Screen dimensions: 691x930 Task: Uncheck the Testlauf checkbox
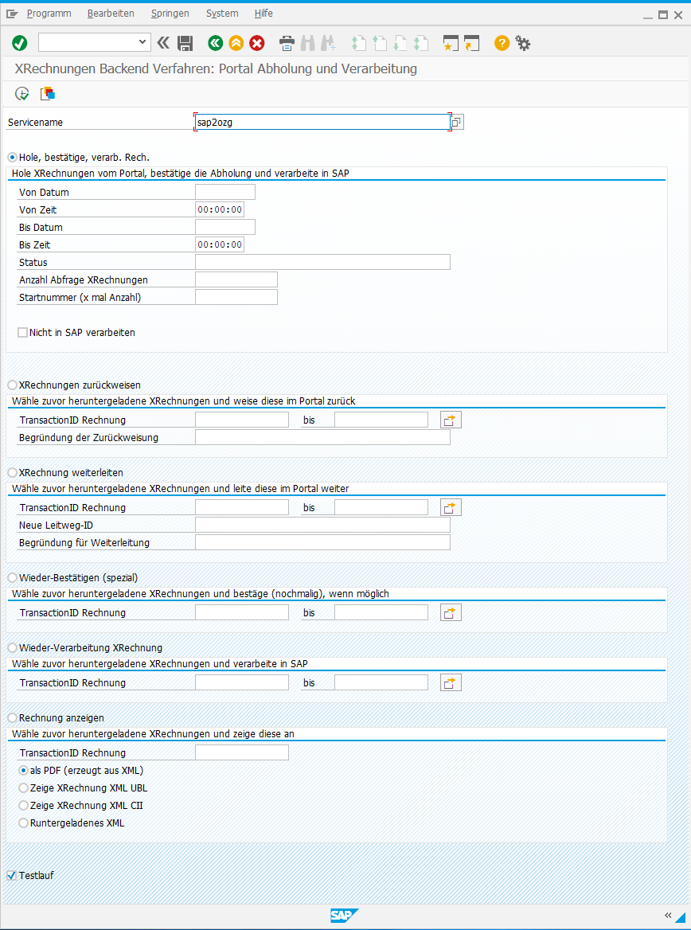coord(11,875)
